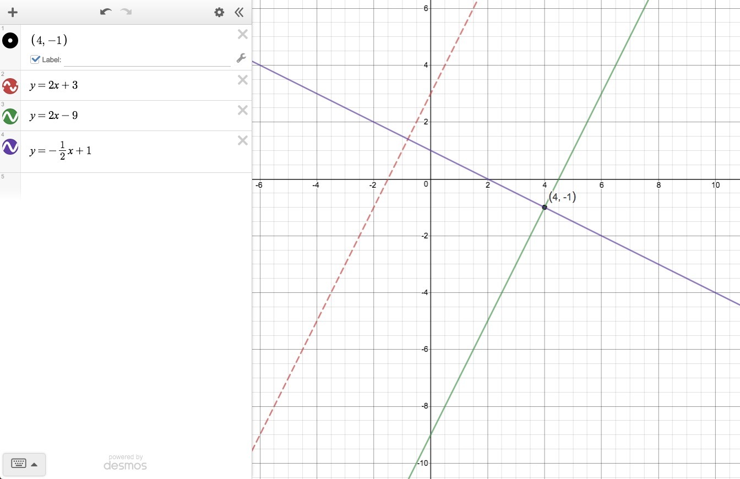
Task: Click the (4, −1) expression text
Action: click(x=49, y=41)
